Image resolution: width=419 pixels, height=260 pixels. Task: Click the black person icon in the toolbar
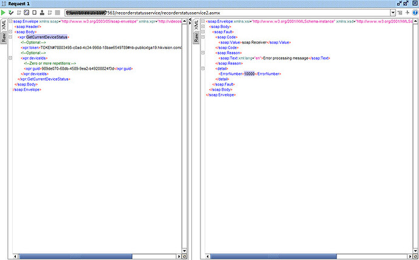pos(41,12)
